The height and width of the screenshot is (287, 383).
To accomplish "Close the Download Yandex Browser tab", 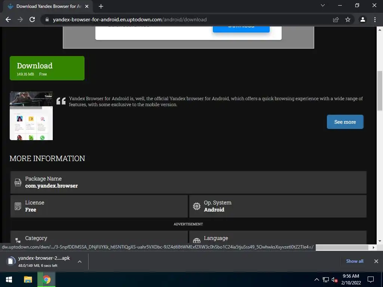I will tap(87, 6).
